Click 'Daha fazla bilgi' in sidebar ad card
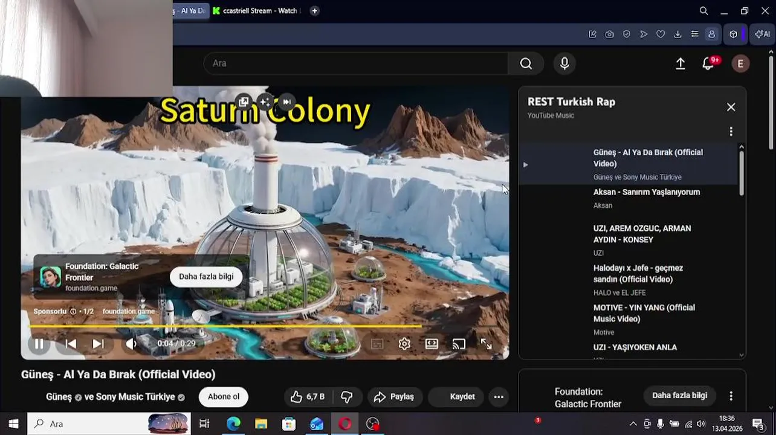 tap(679, 395)
